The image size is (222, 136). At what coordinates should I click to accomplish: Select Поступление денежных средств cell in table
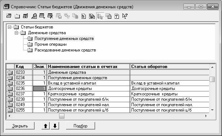(88, 78)
